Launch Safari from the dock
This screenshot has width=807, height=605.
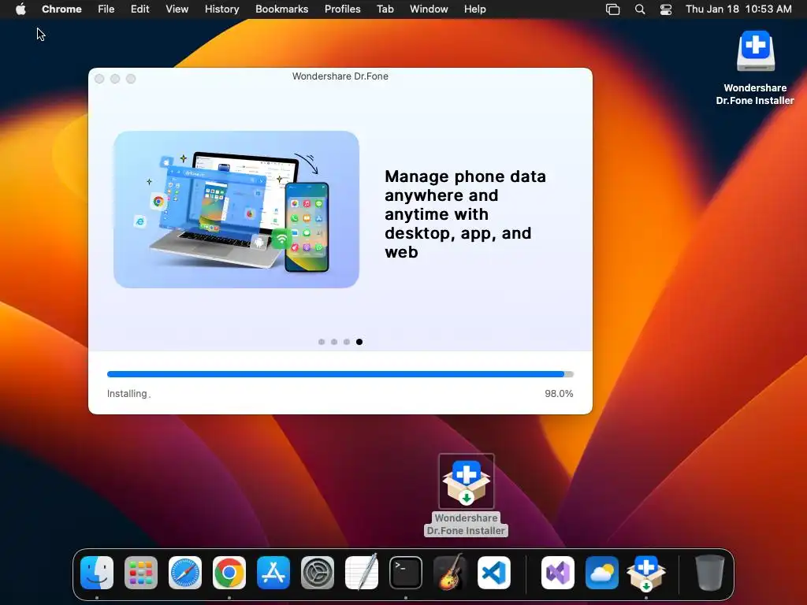(185, 573)
